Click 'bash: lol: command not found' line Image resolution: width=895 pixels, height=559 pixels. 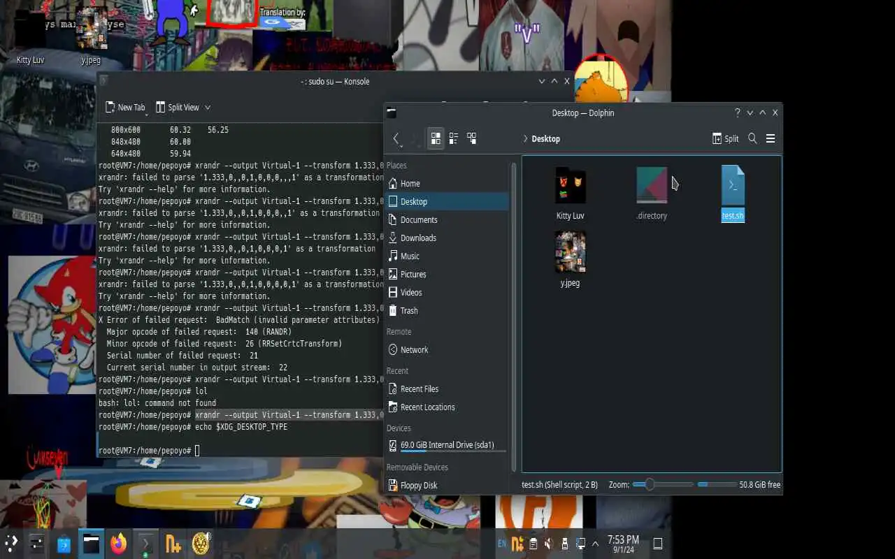(157, 403)
